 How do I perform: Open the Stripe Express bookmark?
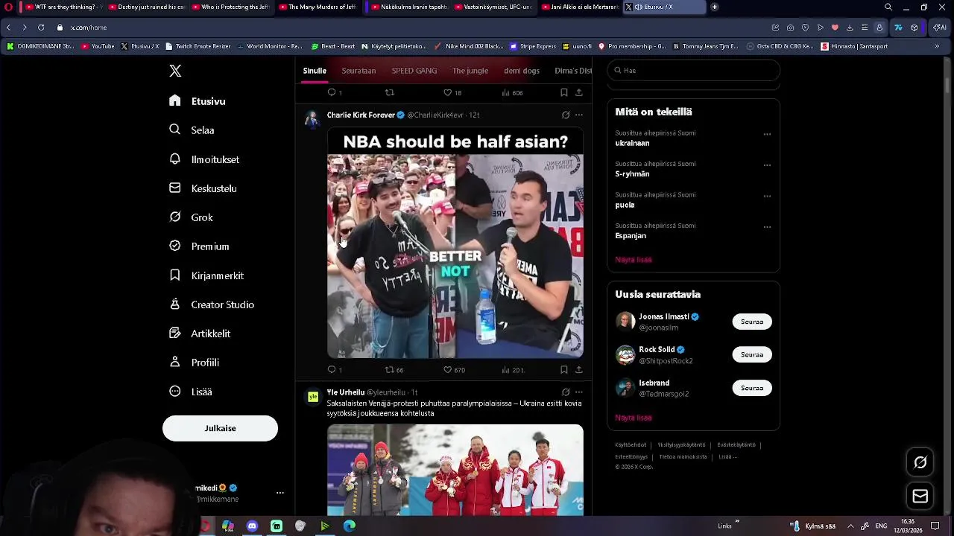coord(533,46)
